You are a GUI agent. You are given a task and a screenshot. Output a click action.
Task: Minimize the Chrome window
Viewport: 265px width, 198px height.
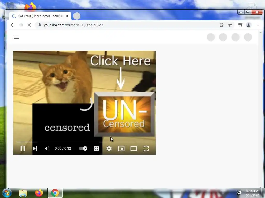tap(241, 12)
